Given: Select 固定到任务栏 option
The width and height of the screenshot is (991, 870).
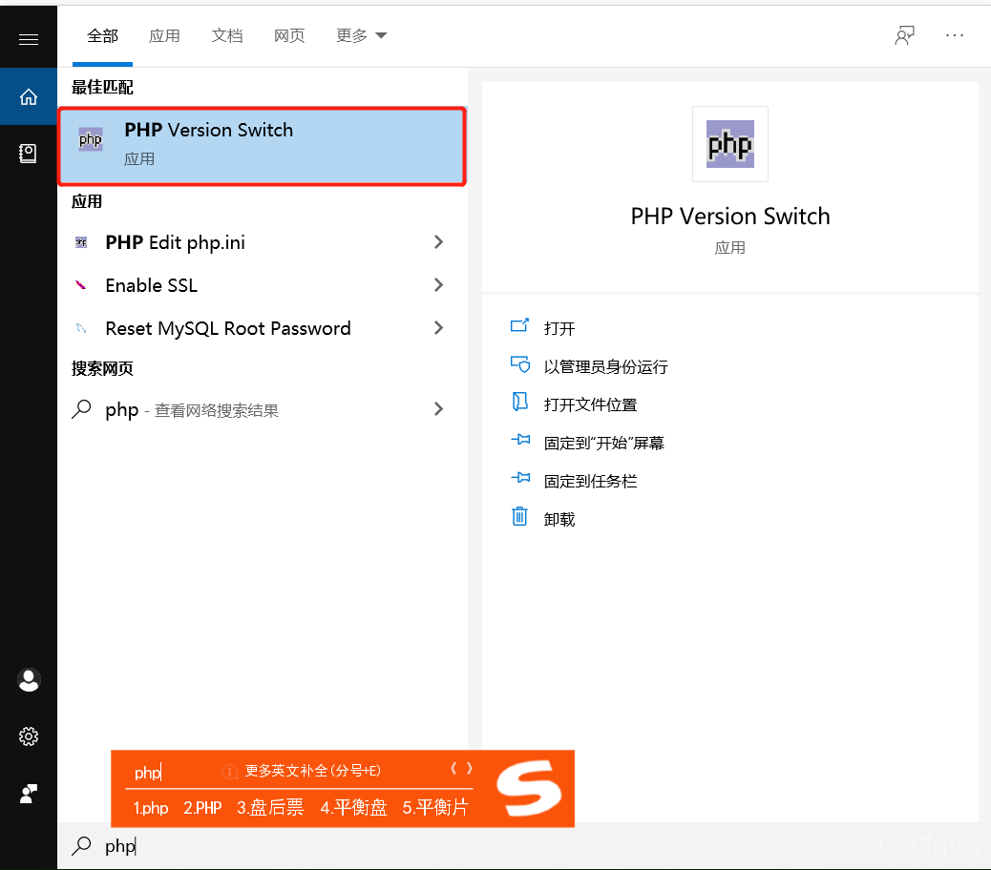Looking at the screenshot, I should pos(590,481).
